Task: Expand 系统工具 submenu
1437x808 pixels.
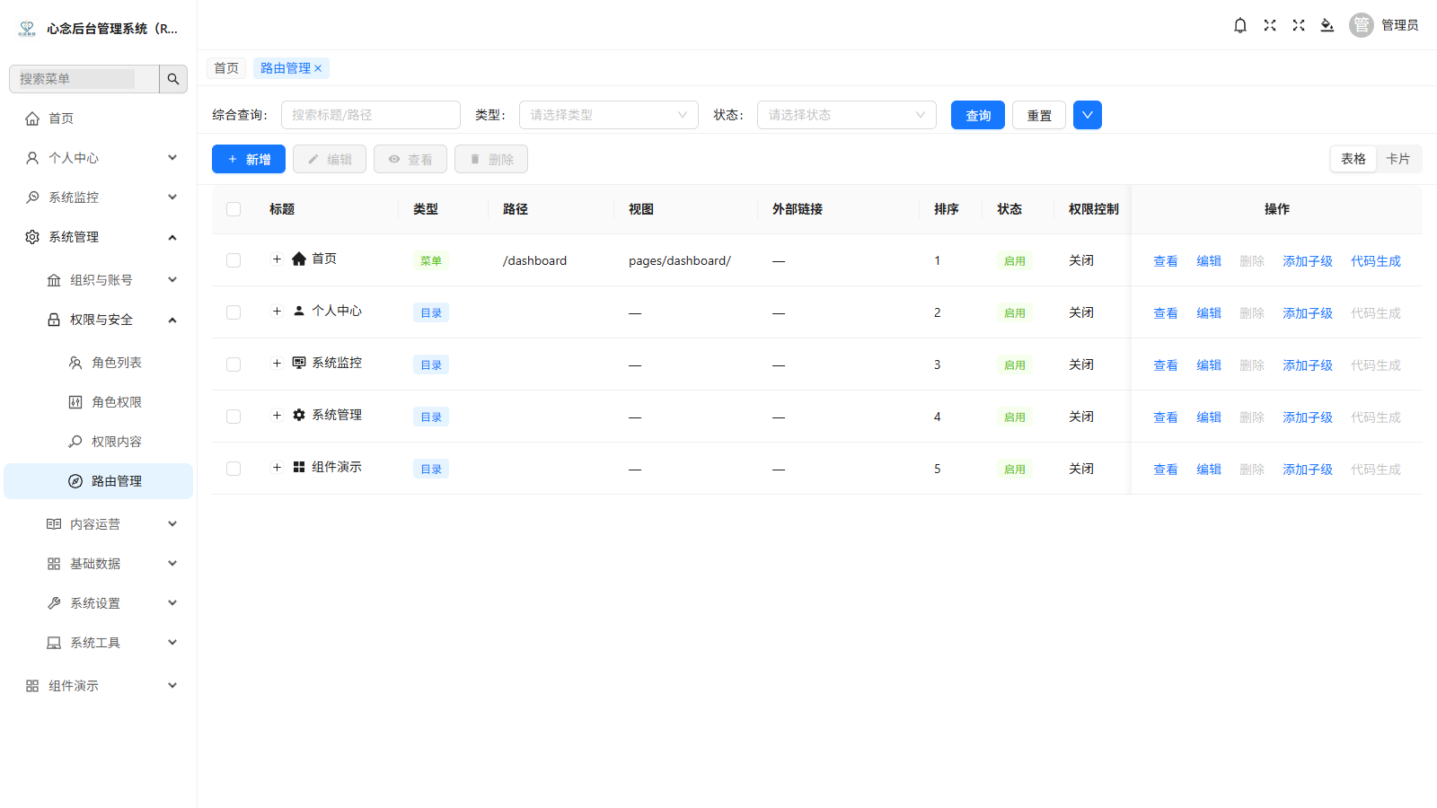Action: (99, 643)
